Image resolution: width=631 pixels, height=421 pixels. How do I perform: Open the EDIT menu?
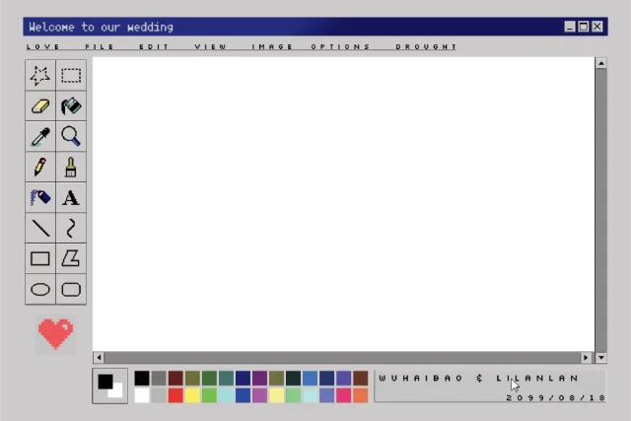pyautogui.click(x=154, y=47)
